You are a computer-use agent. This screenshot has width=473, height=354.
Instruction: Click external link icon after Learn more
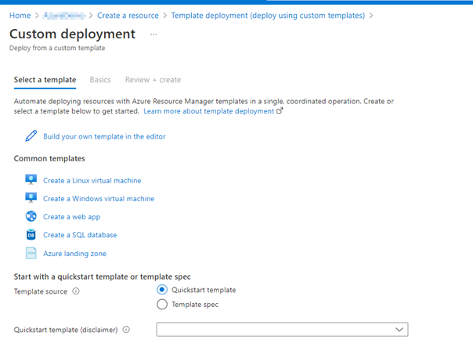[280, 110]
